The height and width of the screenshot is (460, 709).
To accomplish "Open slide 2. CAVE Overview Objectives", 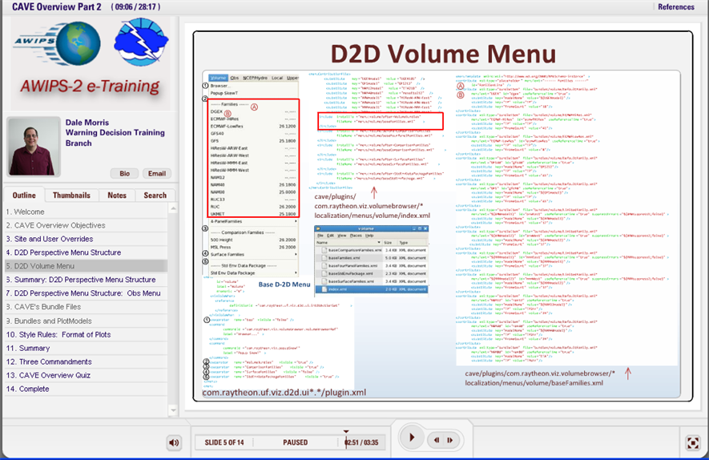I will pyautogui.click(x=86, y=225).
